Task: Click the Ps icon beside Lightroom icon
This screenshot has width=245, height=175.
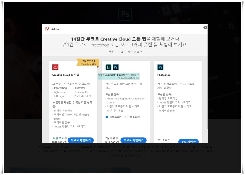Action: point(116,67)
